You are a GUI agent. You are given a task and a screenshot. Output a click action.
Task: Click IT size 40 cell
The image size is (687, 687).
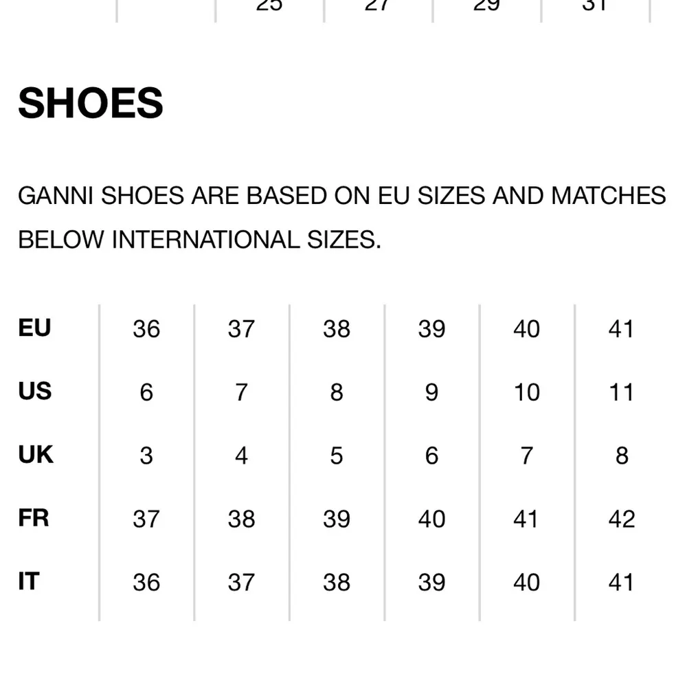[526, 582]
